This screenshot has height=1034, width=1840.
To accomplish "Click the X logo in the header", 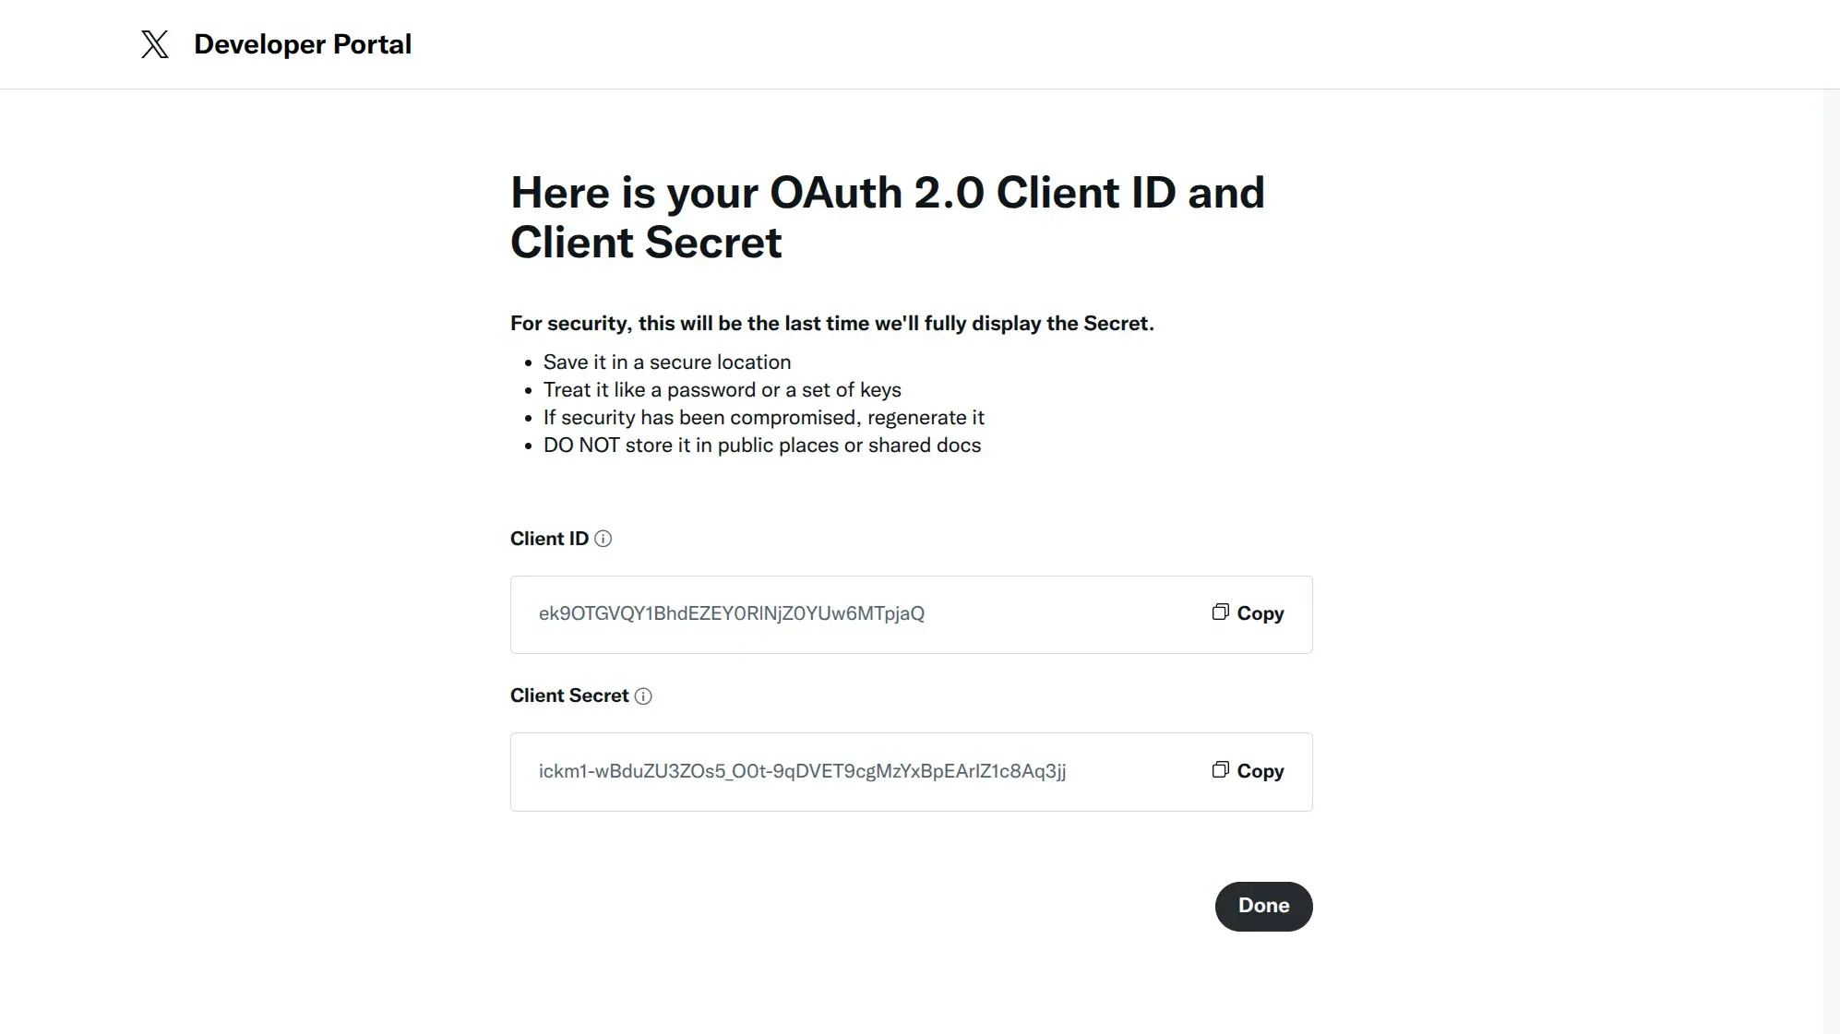I will [x=155, y=44].
